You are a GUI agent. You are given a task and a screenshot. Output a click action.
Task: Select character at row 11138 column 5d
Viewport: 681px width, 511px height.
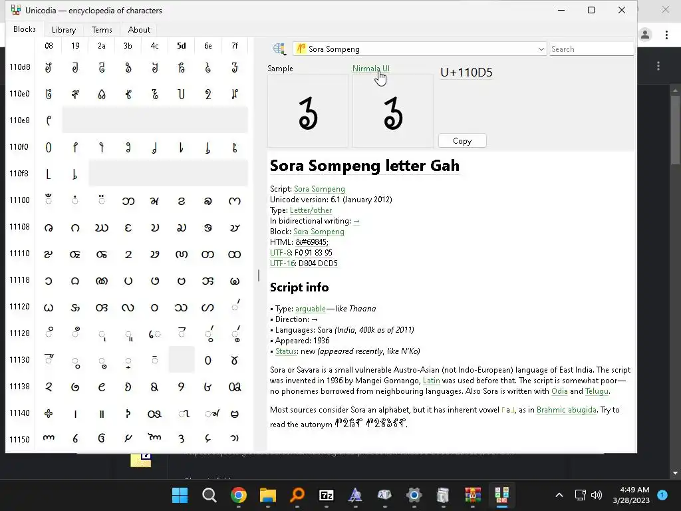click(x=181, y=387)
